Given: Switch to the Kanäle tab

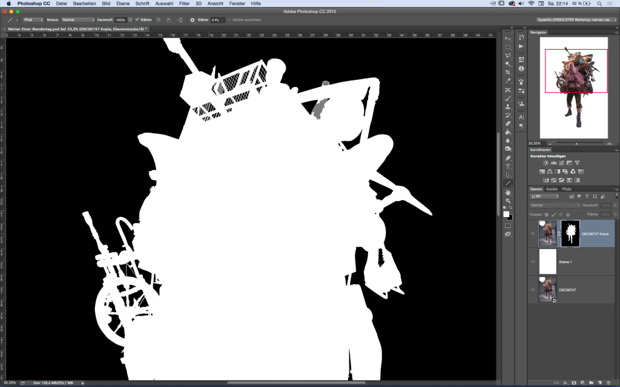Looking at the screenshot, I should click(x=552, y=189).
